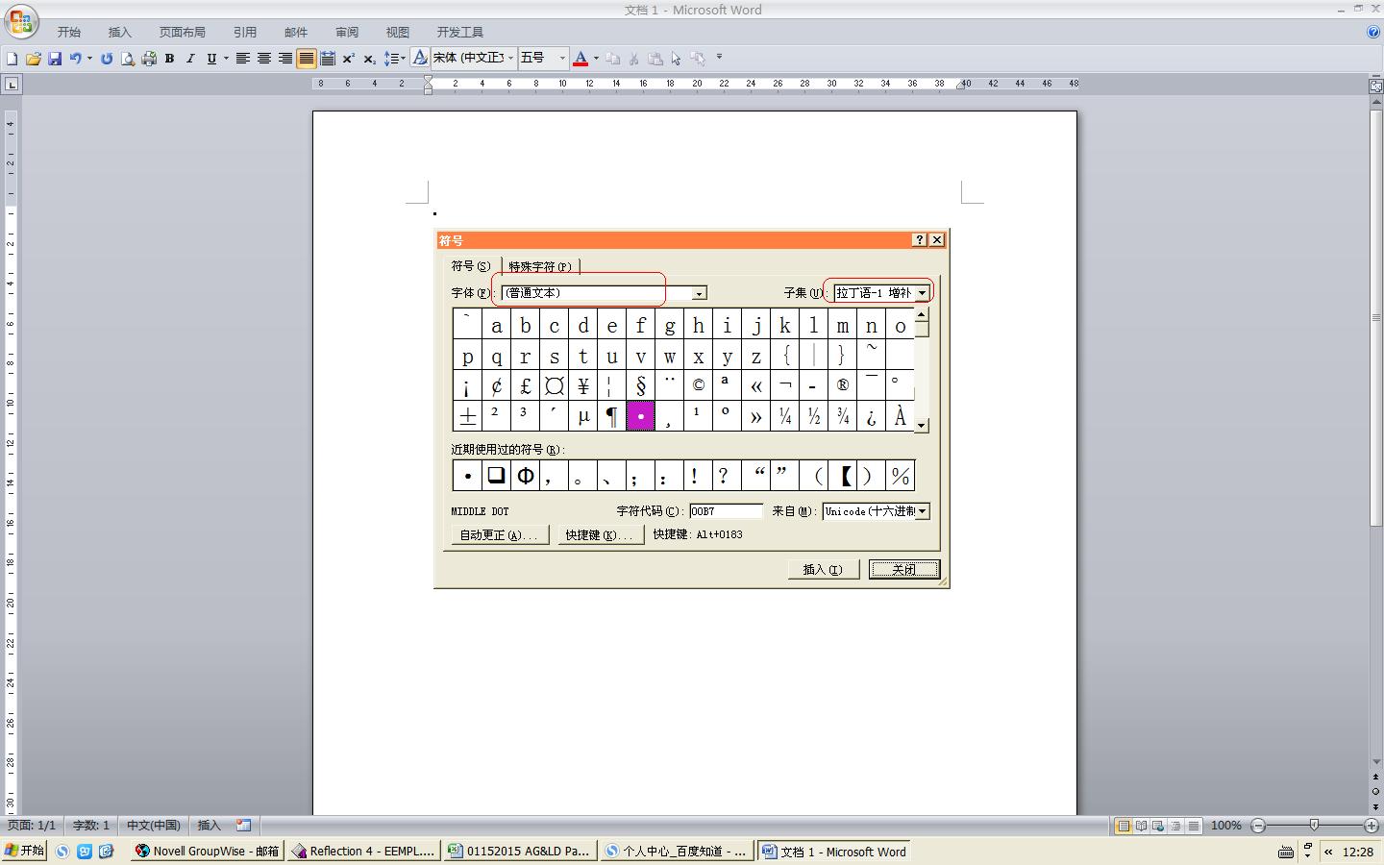Toggle subscript formatting
Viewport: 1384px width, 865px height.
[370, 59]
